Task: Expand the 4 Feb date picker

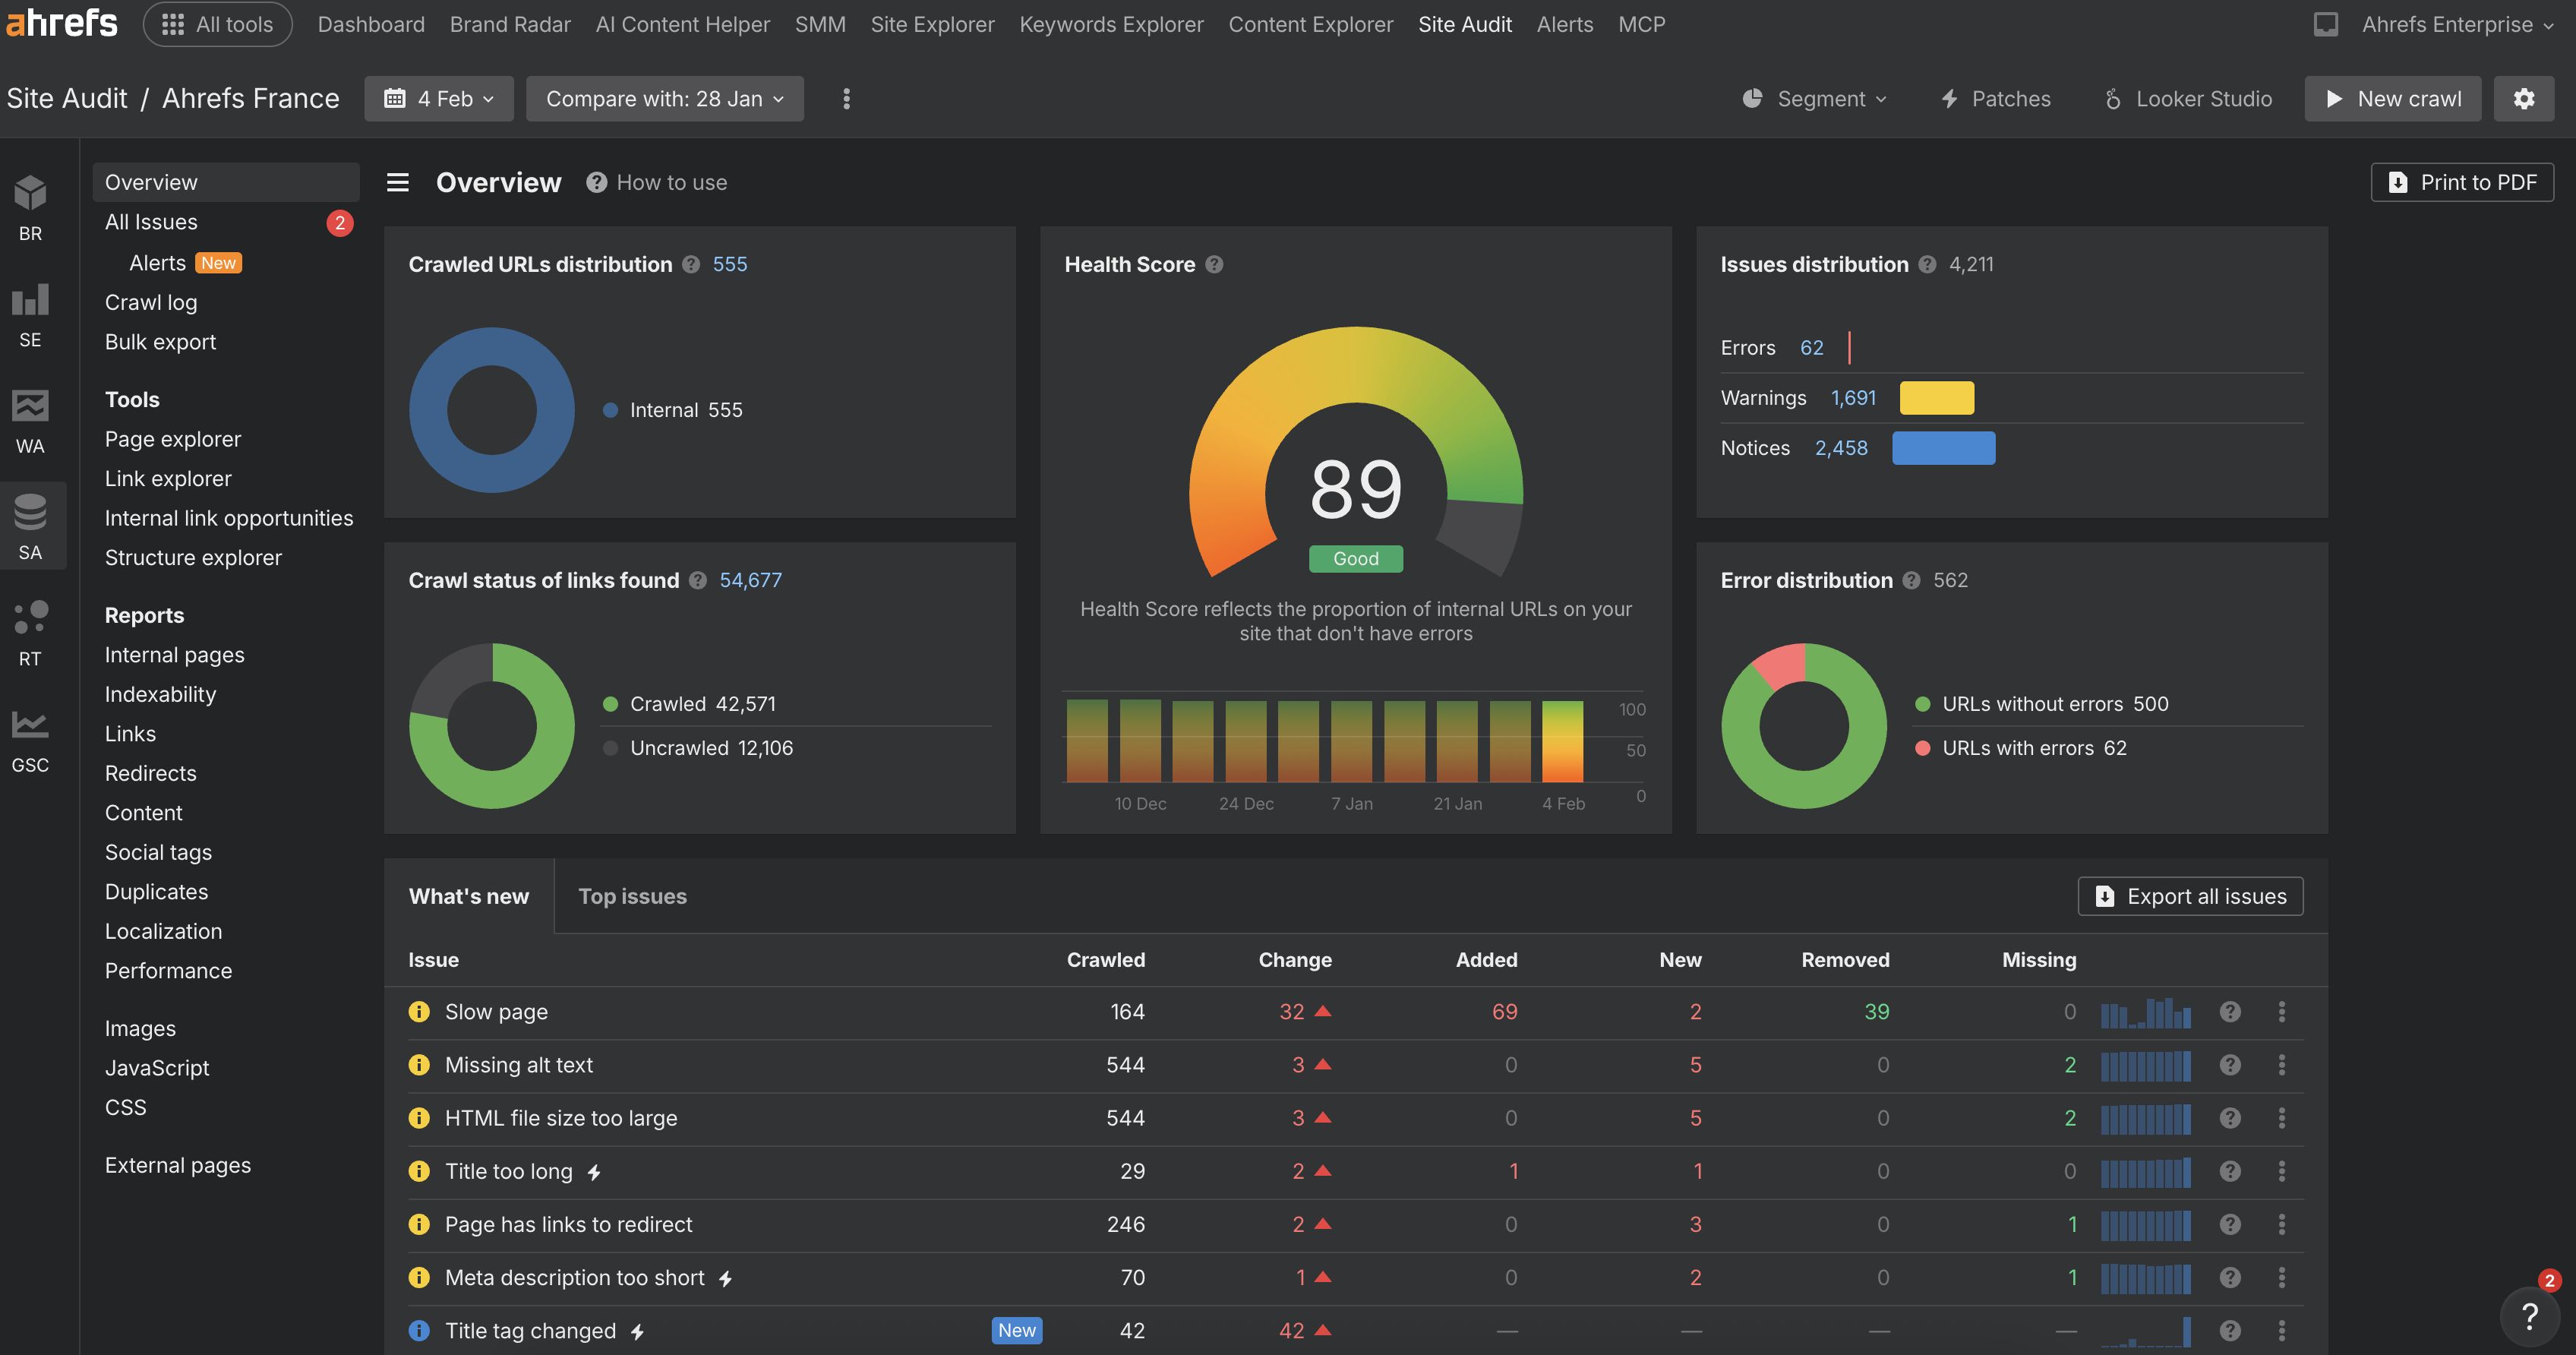Action: tap(438, 98)
